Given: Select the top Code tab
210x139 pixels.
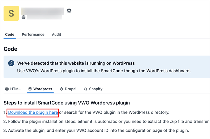Looking at the screenshot, I should point(10,34).
